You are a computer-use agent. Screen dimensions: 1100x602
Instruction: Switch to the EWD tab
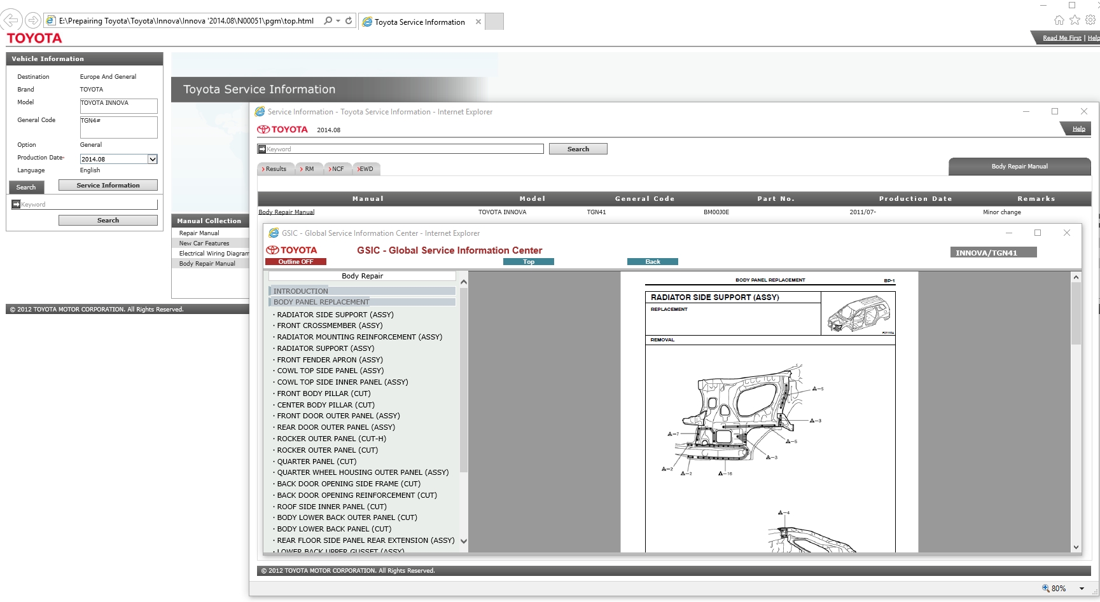point(366,169)
